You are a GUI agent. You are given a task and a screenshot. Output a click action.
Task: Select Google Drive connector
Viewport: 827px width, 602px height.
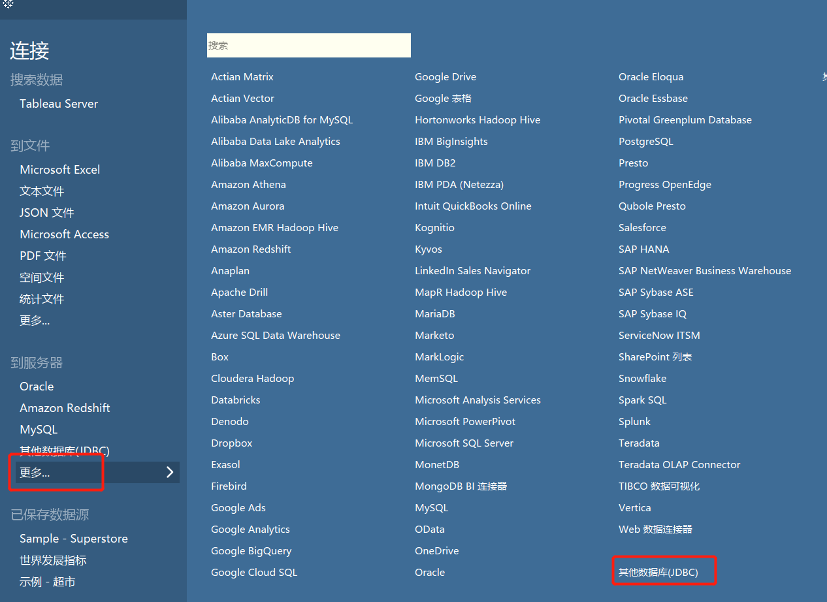click(446, 77)
